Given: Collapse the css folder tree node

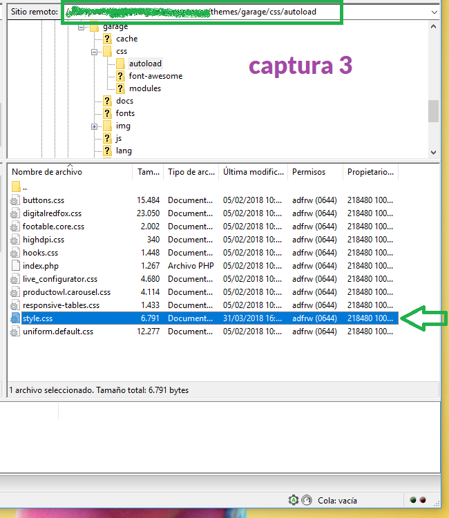Looking at the screenshot, I should pyautogui.click(x=94, y=52).
